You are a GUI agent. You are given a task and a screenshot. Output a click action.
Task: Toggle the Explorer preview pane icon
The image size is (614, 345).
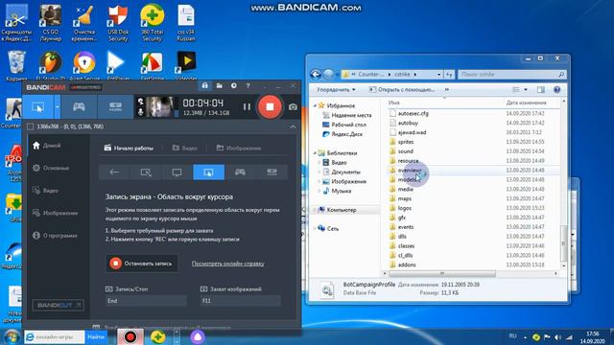coord(541,89)
